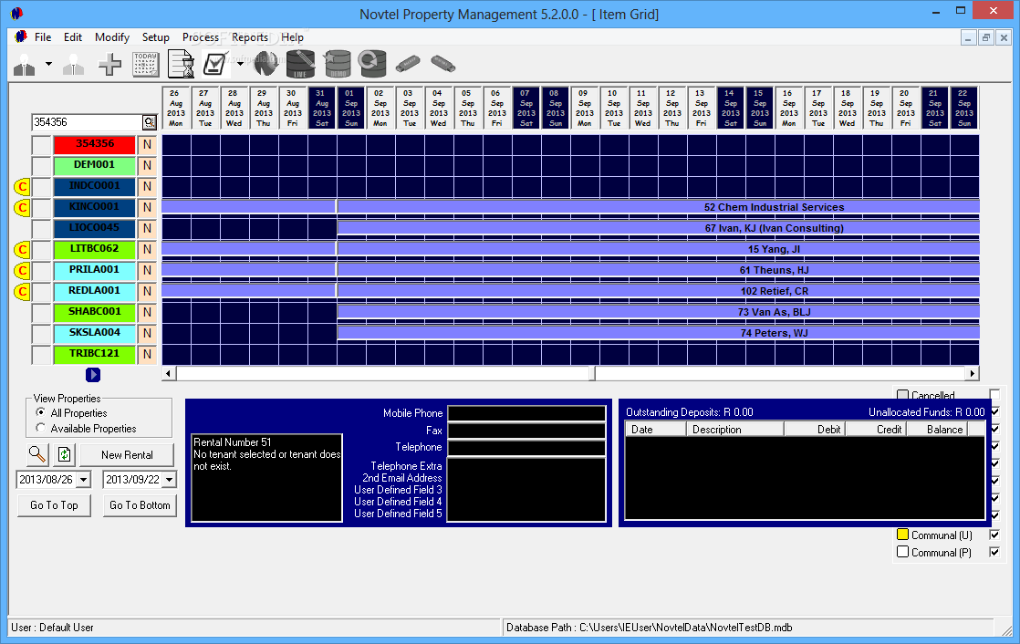Click the yellow C icon beside LITBC062
This screenshot has height=644, width=1020.
pyautogui.click(x=22, y=249)
